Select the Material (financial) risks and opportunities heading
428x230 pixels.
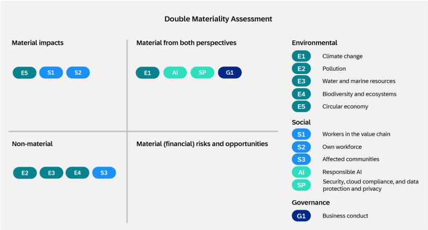[x=202, y=144]
